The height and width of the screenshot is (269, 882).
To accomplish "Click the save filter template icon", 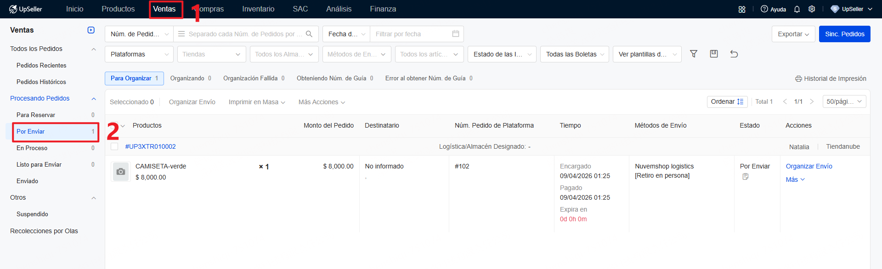I will 714,54.
